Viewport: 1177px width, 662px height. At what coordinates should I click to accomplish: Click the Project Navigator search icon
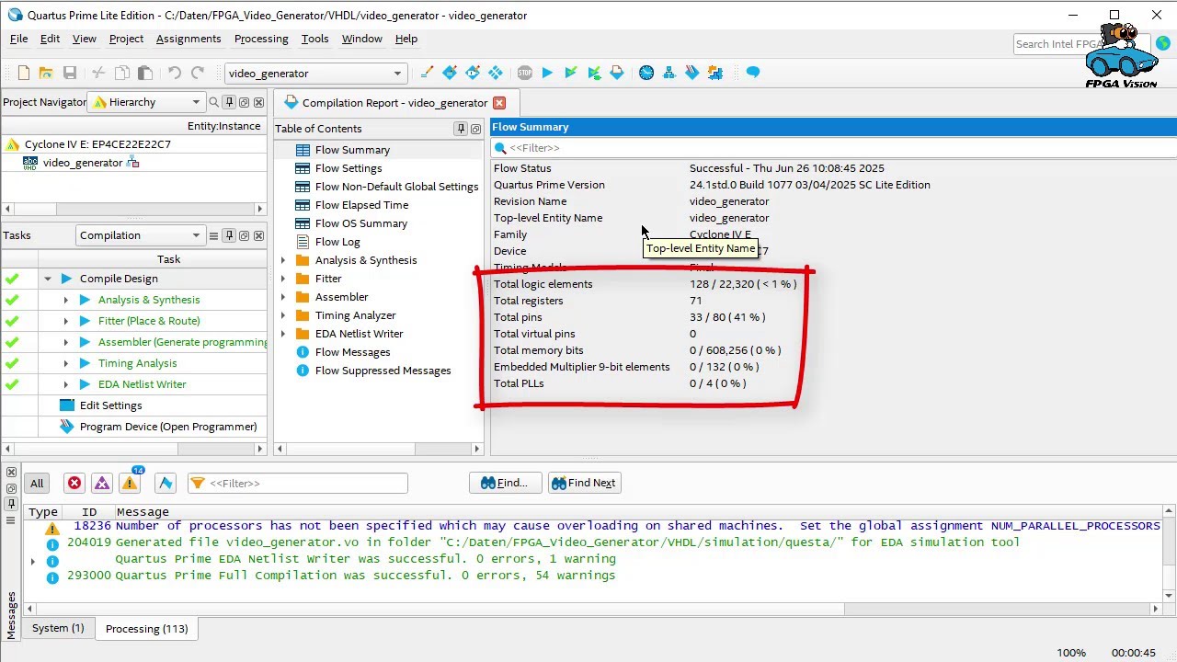(214, 102)
